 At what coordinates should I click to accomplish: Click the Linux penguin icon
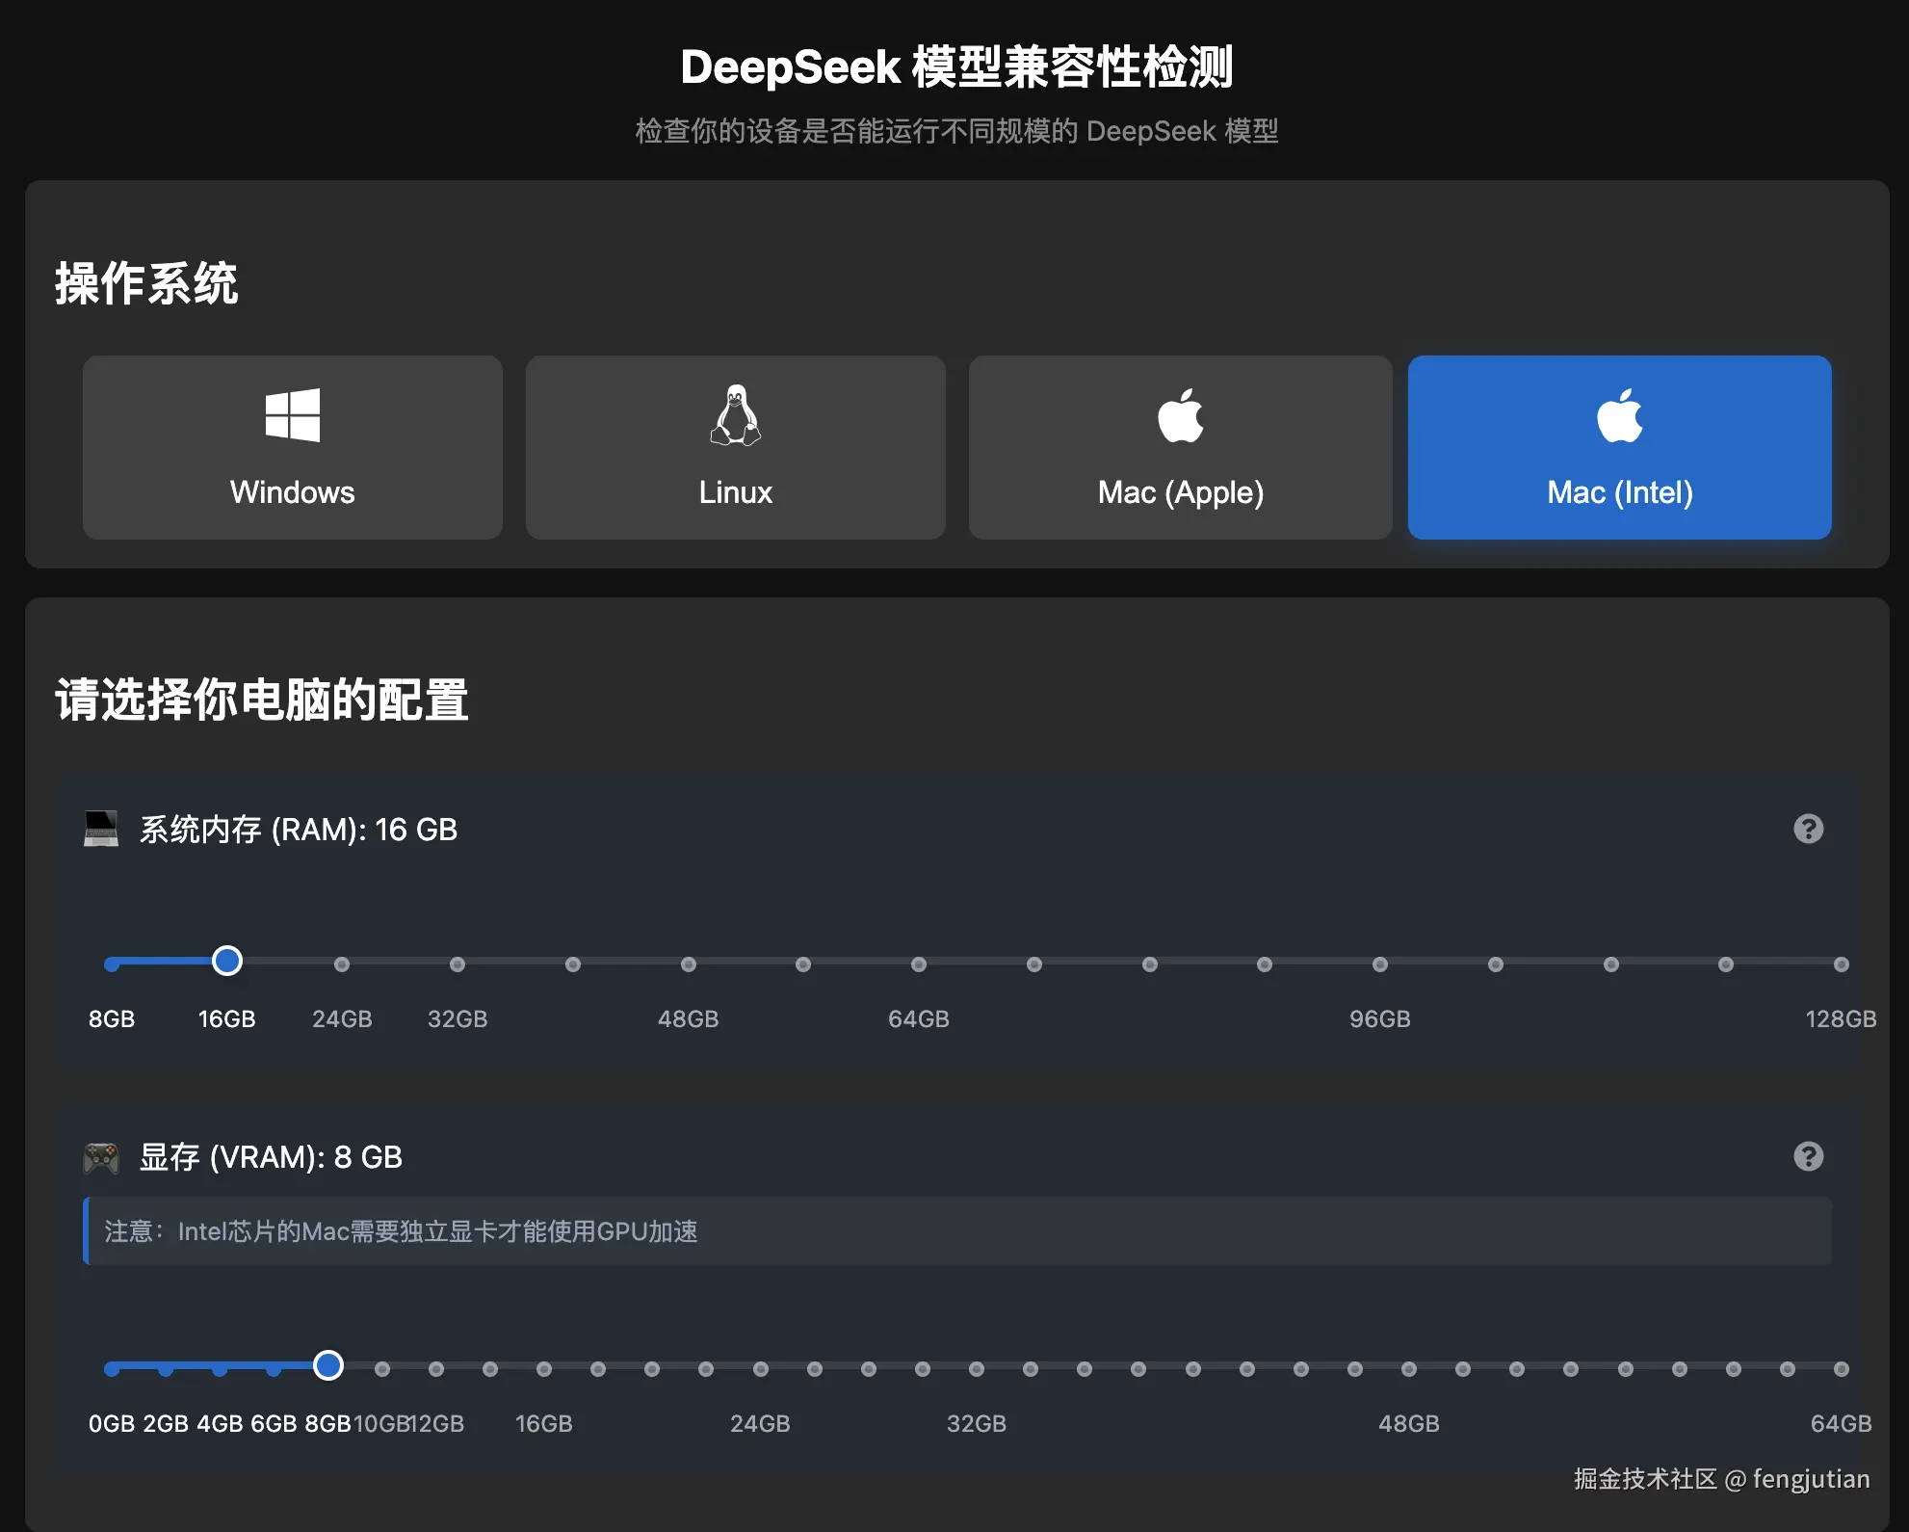736,415
